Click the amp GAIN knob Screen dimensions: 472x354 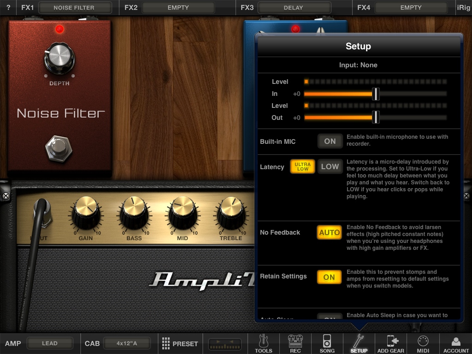pyautogui.click(x=86, y=213)
